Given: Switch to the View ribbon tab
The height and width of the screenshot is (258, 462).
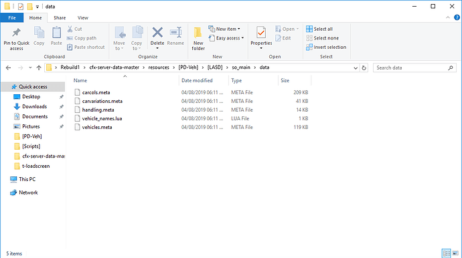Looking at the screenshot, I should point(83,17).
